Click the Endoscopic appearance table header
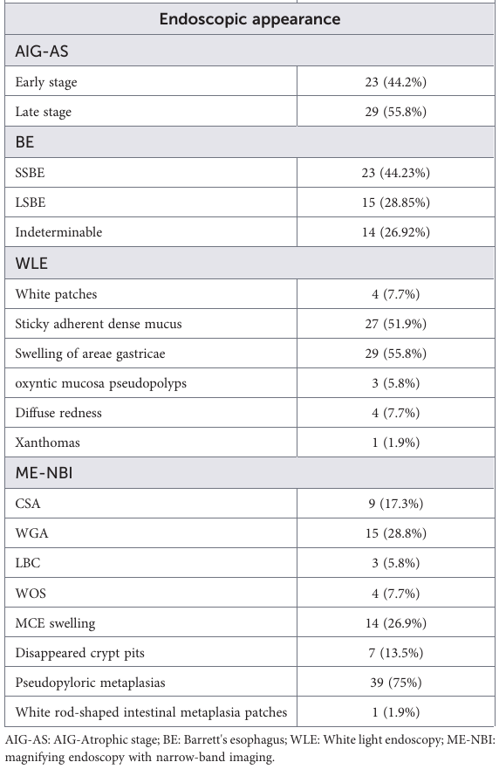This screenshot has width=499, height=769. coord(249,19)
